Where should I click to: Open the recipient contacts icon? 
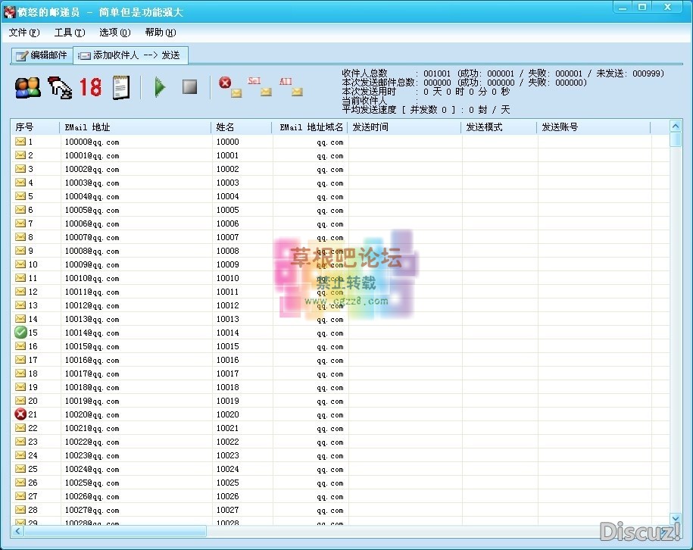(x=27, y=87)
